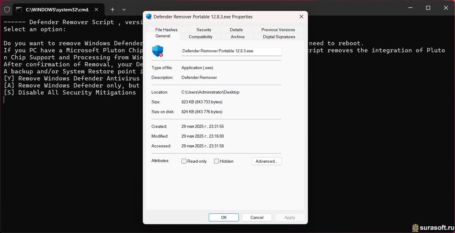Enable the Read-only attribute checkbox
Image resolution: width=455 pixels, height=233 pixels.
(x=184, y=161)
